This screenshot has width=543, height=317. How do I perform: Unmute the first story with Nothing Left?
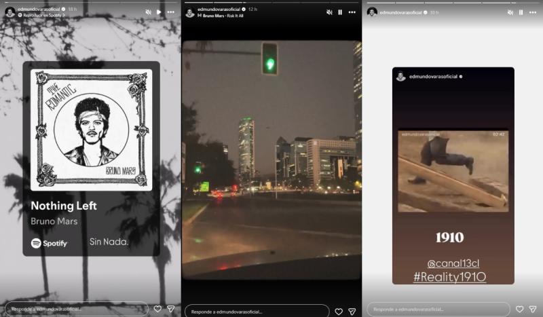149,12
